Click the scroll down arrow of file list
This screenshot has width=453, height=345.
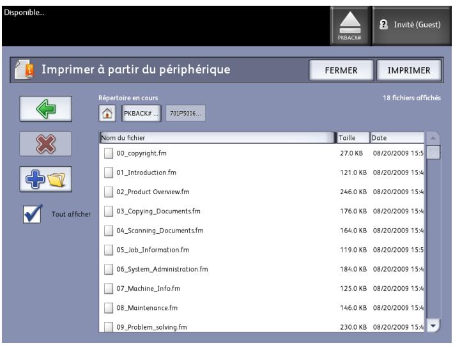click(433, 326)
